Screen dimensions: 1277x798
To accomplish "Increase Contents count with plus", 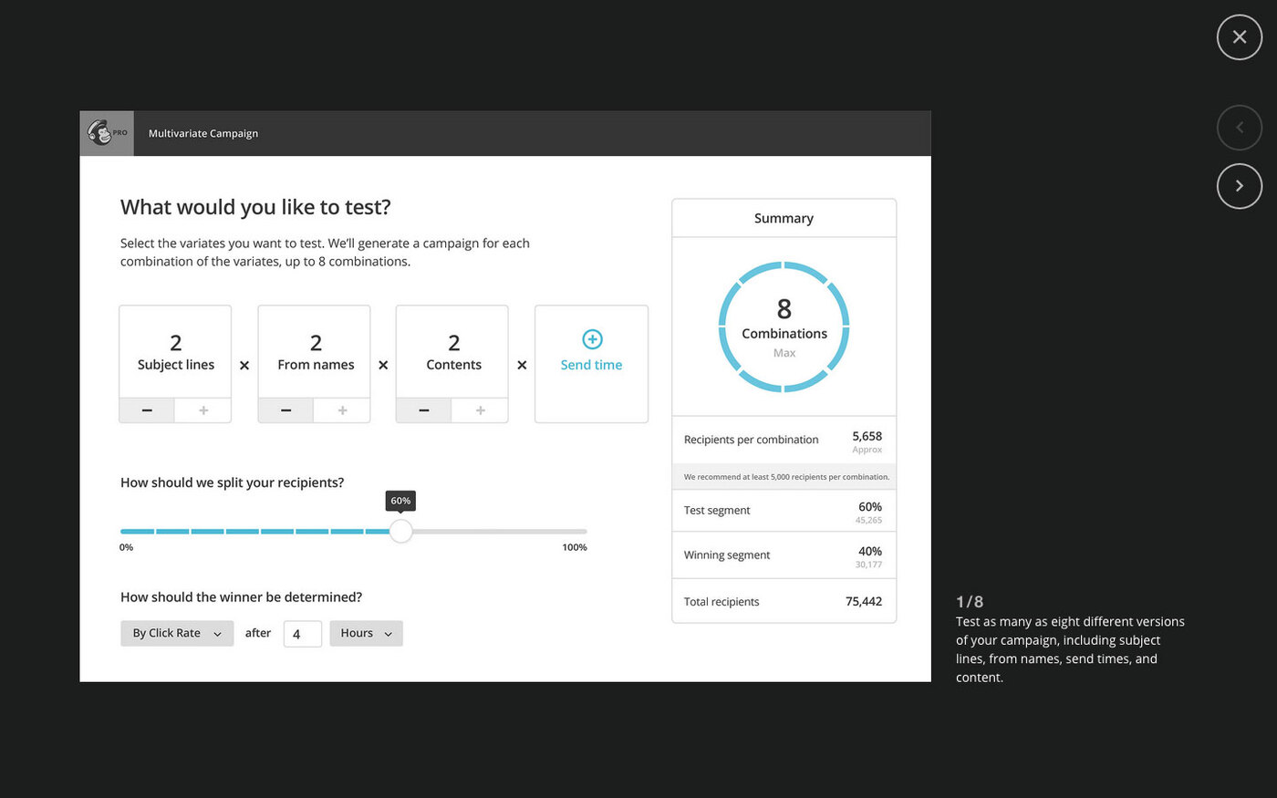I will point(480,410).
